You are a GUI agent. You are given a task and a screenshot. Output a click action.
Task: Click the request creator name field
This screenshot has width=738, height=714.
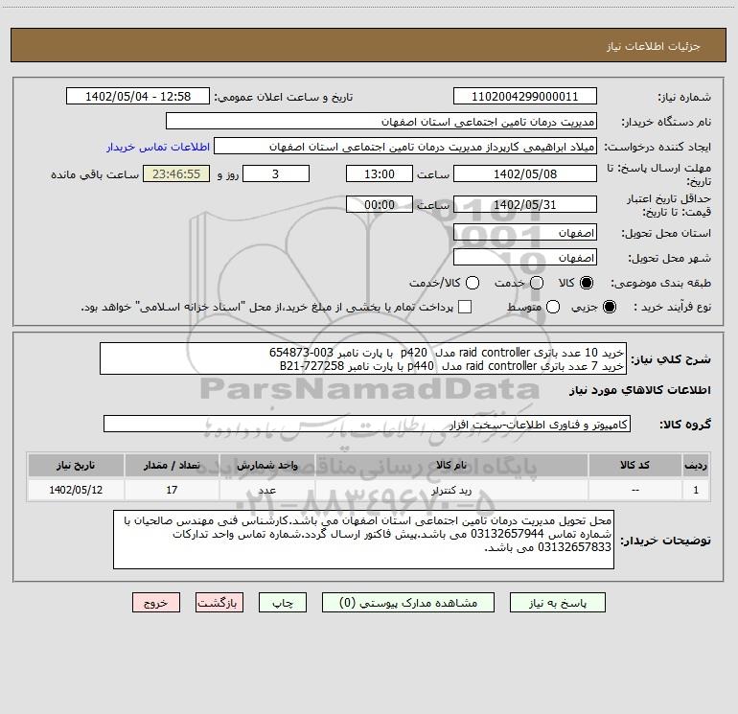pos(405,147)
